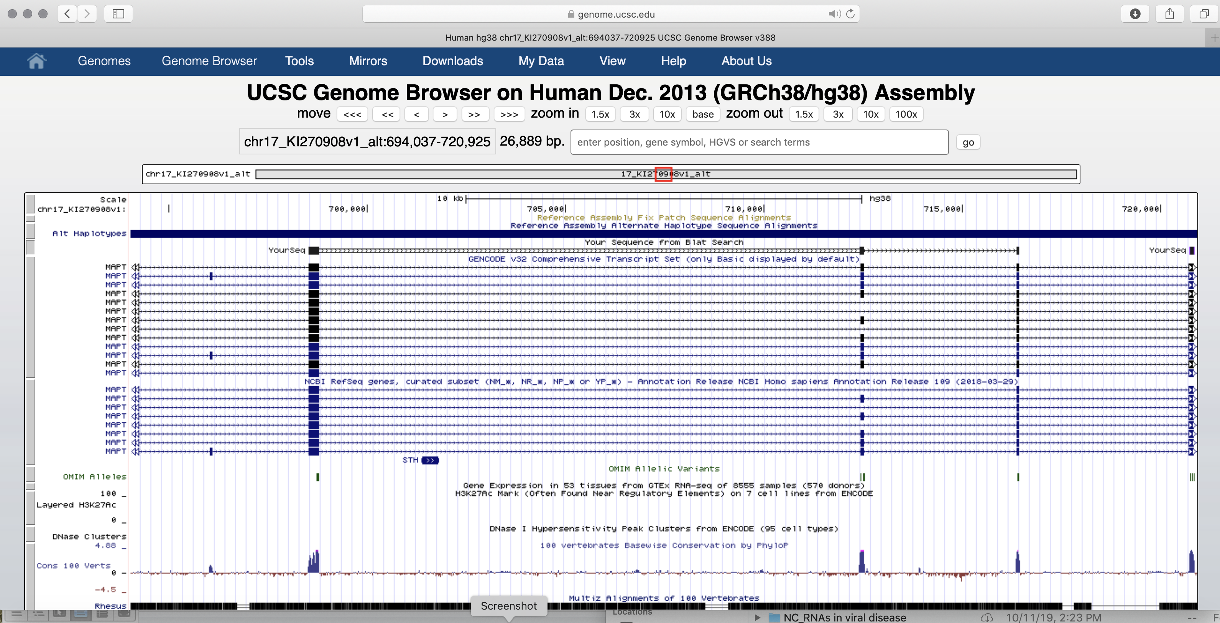Toggle the Safari sidebar icon

[118, 14]
